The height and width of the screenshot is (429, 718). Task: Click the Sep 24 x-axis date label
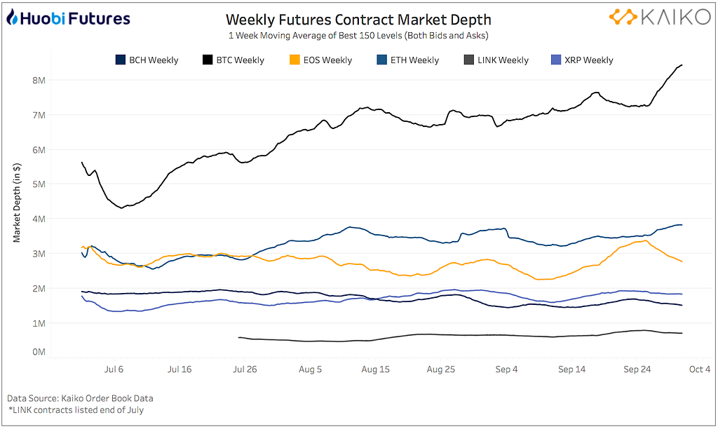[637, 369]
